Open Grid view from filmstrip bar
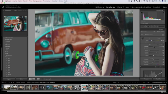Image resolution: width=168 pixels, height=94 pixels. 9,83
